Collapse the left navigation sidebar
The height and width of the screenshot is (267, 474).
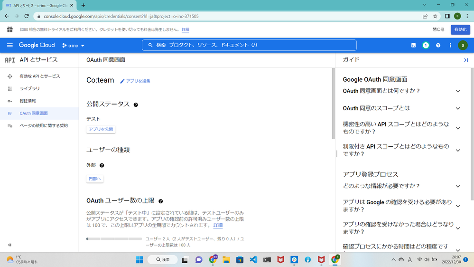tap(9, 245)
